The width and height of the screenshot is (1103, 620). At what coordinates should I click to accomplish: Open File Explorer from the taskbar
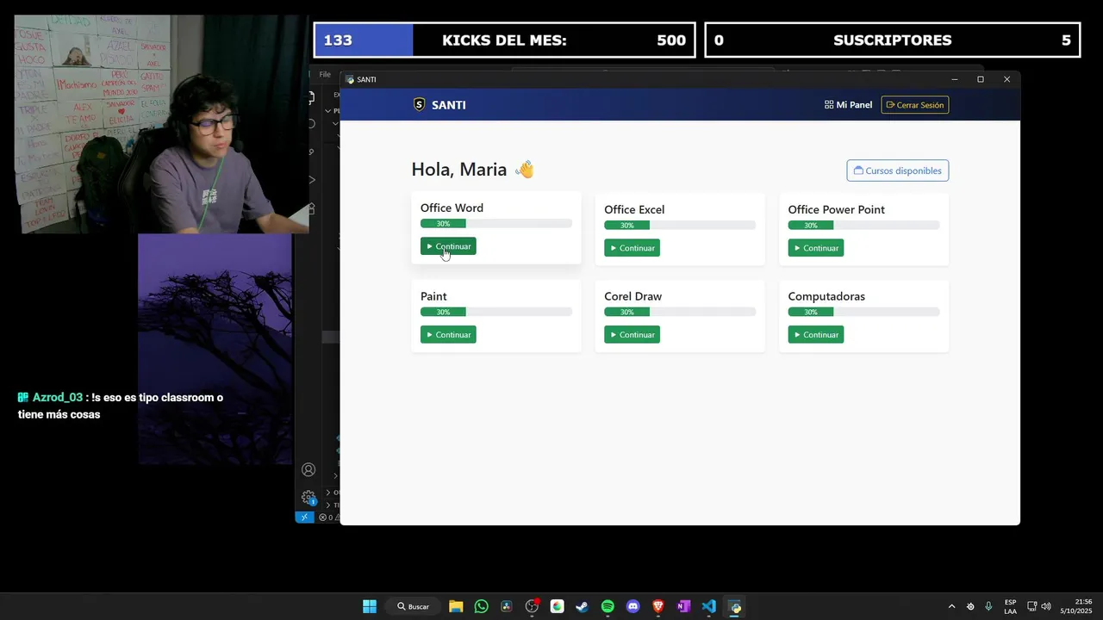click(456, 606)
